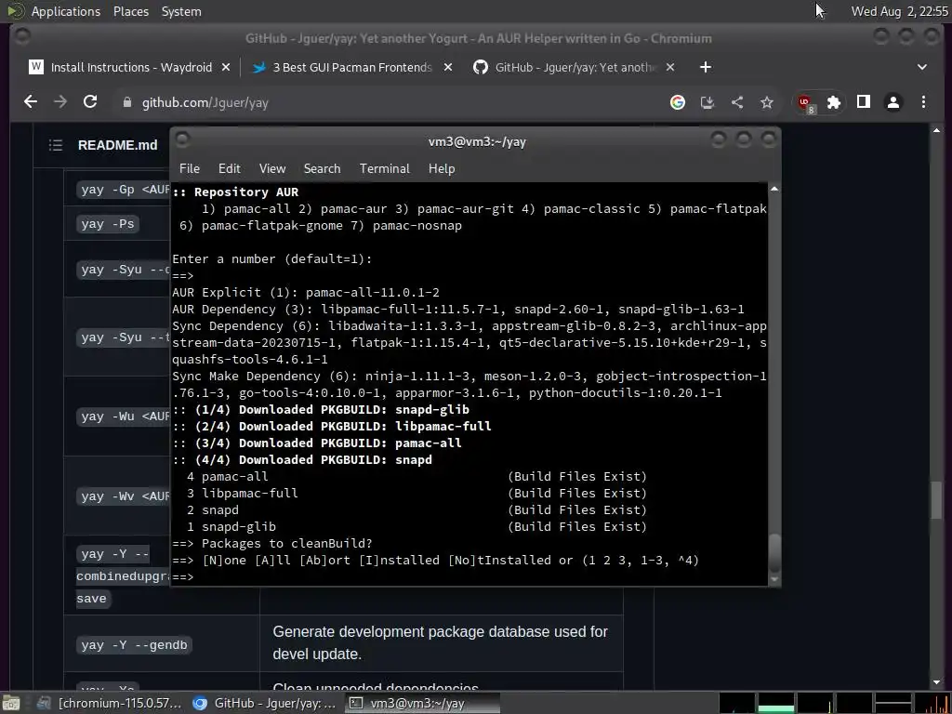Open the Terminal menu in menubar

point(384,168)
